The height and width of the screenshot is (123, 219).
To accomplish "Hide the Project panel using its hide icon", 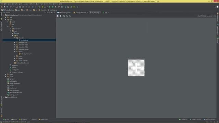I will click(x=54, y=13).
